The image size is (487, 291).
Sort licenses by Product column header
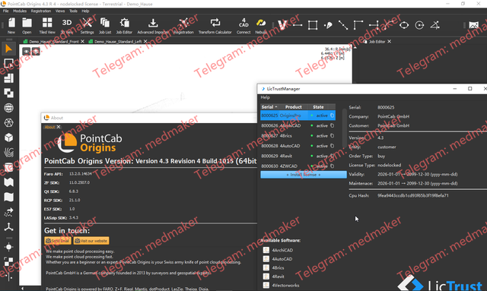(293, 107)
